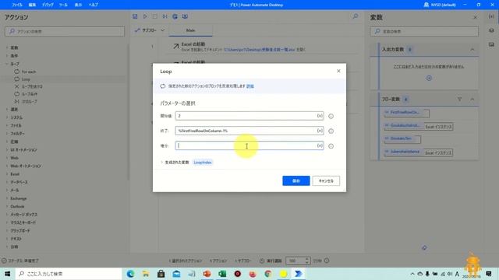This screenshot has width=499, height=280.
Task: Open the Web recorder globe icon
Action: click(x=175, y=16)
